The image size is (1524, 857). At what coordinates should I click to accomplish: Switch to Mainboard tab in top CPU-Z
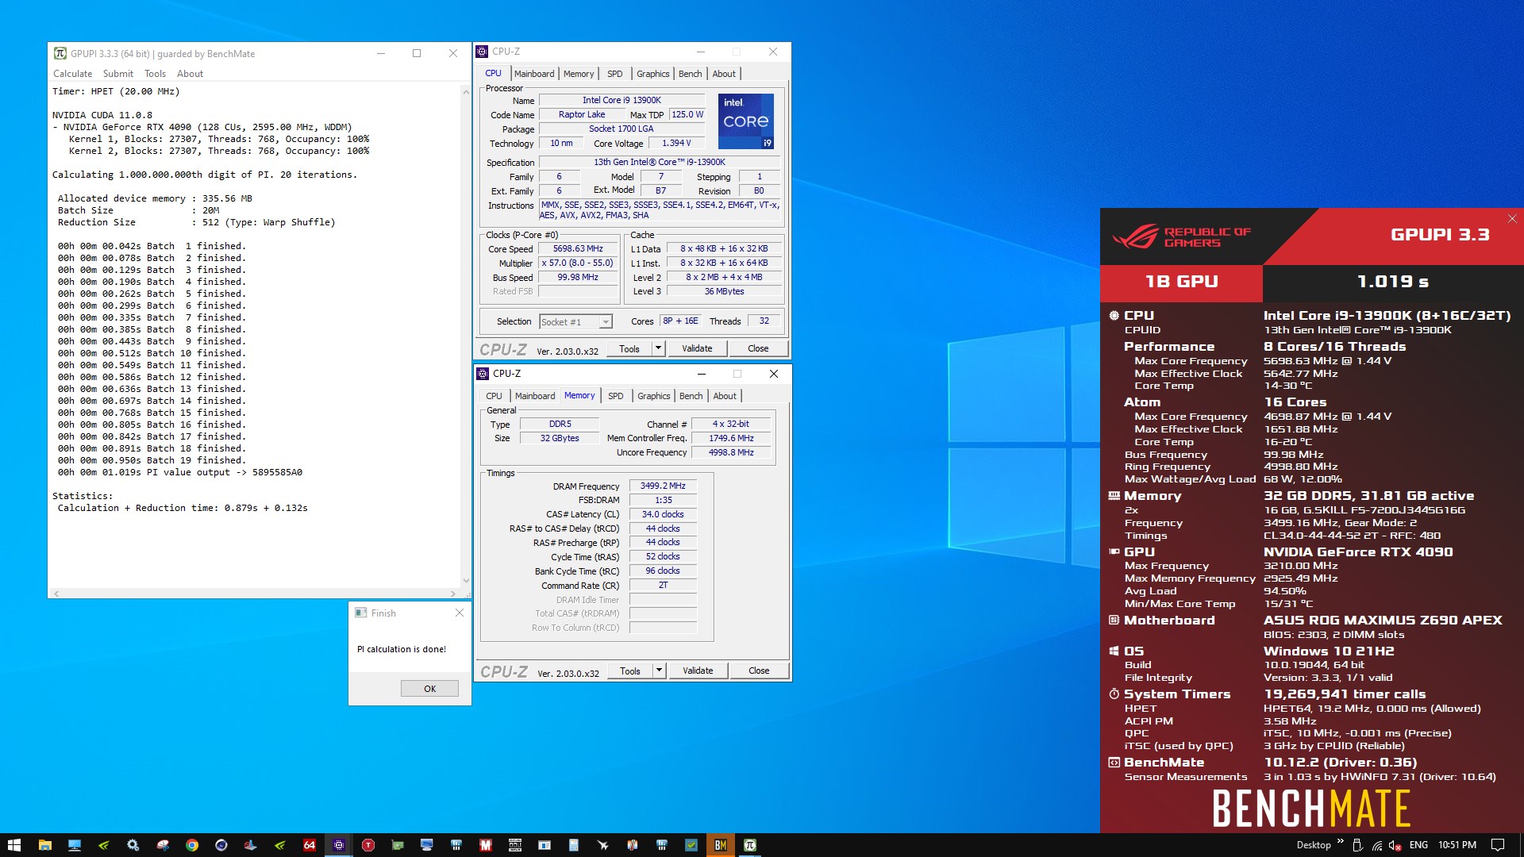[x=534, y=74]
